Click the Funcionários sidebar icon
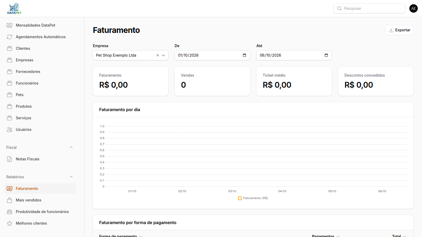The width and height of the screenshot is (422, 237). coord(9,83)
